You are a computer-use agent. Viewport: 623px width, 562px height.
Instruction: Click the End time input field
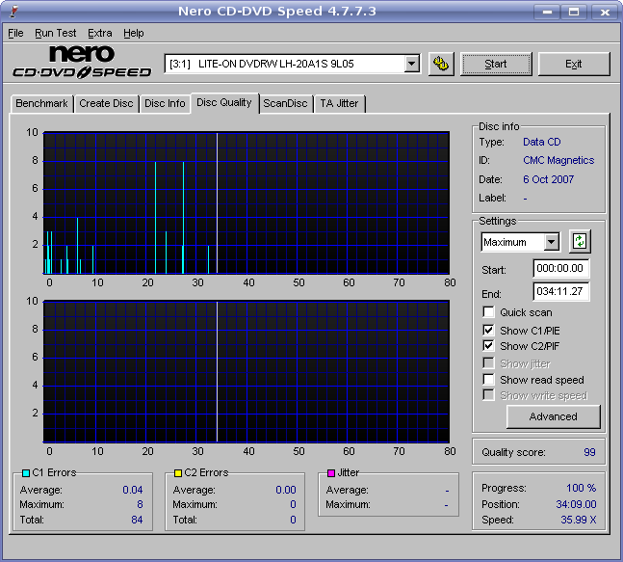point(561,293)
